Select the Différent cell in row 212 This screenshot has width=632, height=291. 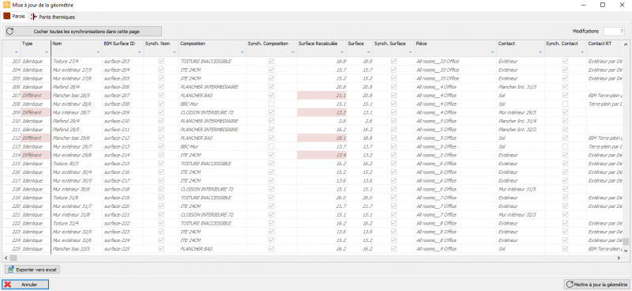click(x=36, y=138)
